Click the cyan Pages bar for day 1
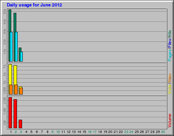The height and width of the screenshot is (136, 174). pyautogui.click(x=11, y=47)
